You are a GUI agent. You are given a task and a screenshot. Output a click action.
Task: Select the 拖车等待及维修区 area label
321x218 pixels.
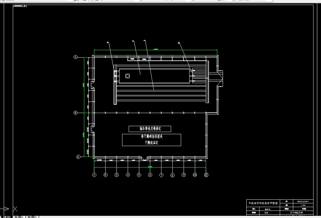coord(150,129)
